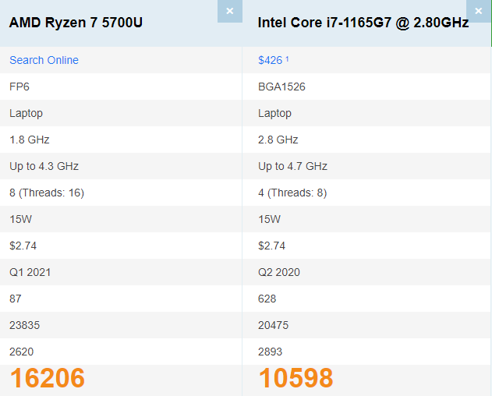The image size is (492, 396).
Task: Open the Search Online link for Ryzen
Action: [44, 60]
